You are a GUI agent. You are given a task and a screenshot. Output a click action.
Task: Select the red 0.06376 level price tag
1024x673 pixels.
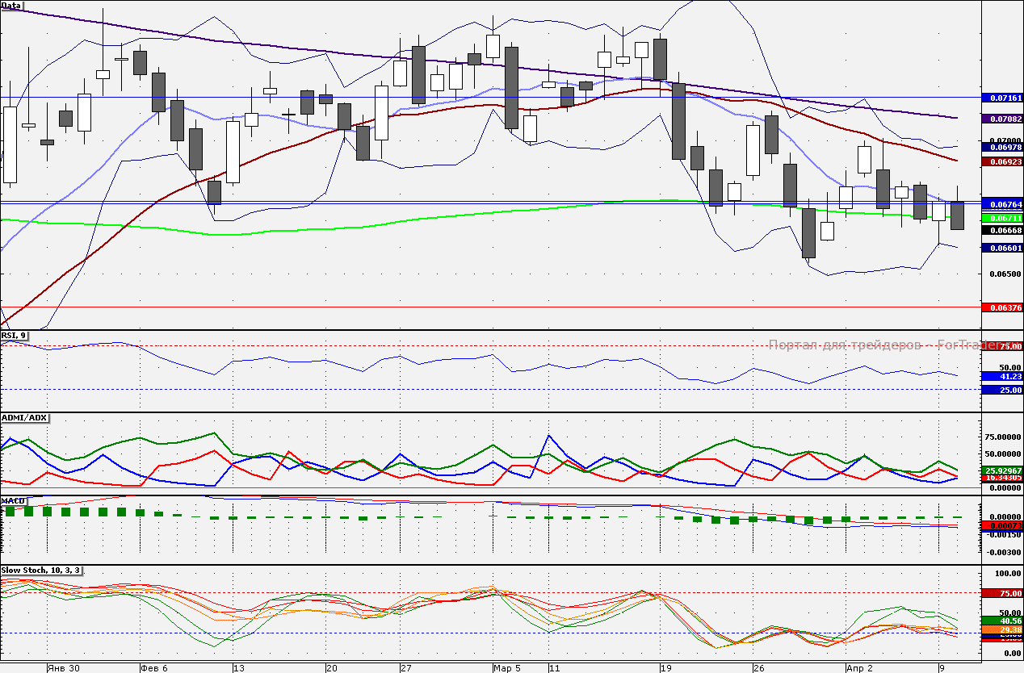(x=1002, y=307)
